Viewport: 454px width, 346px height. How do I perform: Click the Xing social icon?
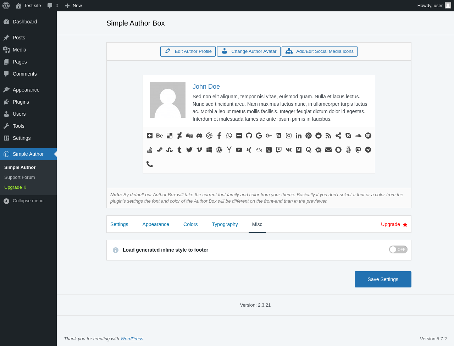[x=249, y=150]
